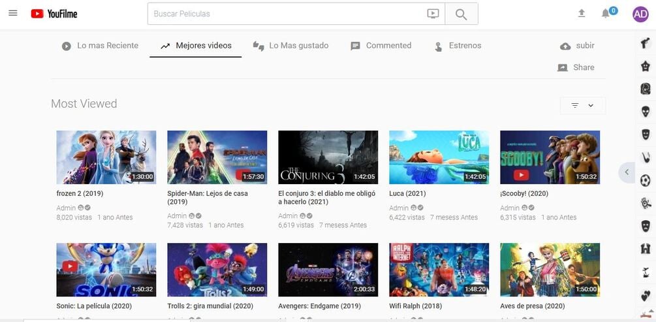Click the YouFilme logo
This screenshot has height=322, width=656.
[x=54, y=14]
